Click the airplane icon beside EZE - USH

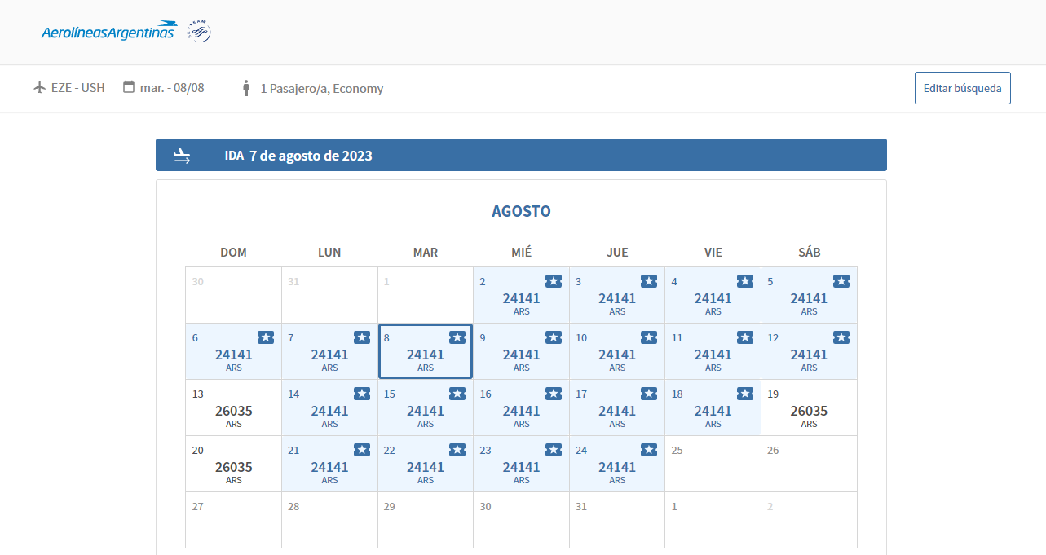click(39, 87)
